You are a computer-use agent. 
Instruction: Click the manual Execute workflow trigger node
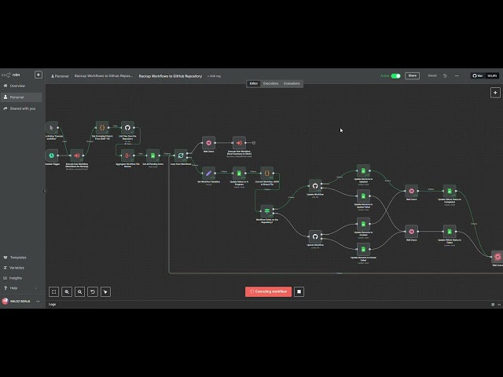point(51,127)
